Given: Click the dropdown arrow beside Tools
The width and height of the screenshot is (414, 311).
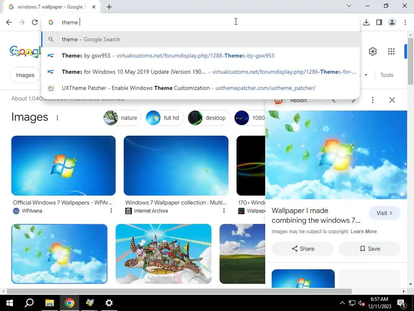Looking at the screenshot, I should pos(366,75).
